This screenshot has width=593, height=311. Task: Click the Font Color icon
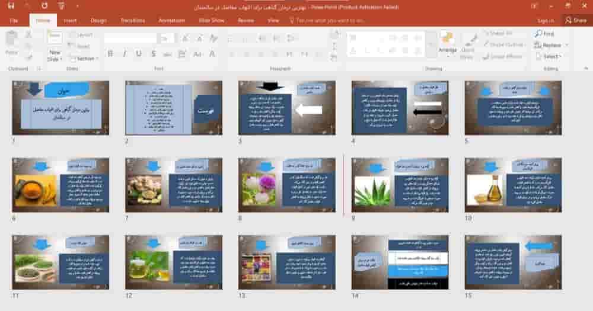click(x=212, y=54)
